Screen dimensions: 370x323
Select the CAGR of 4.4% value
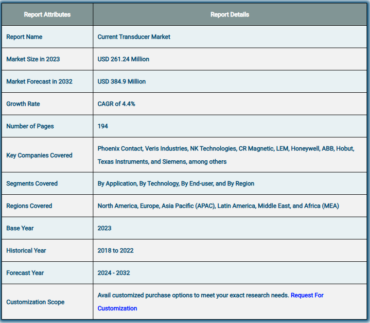click(x=116, y=104)
